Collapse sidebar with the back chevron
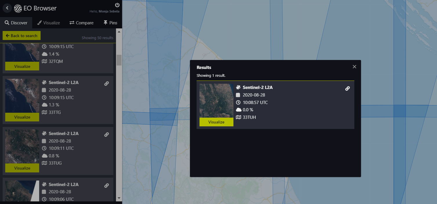This screenshot has width=437, height=204. (7, 8)
